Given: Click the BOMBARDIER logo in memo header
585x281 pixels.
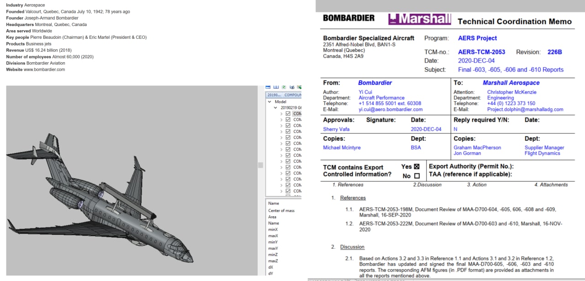Looking at the screenshot, I should tap(349, 18).
